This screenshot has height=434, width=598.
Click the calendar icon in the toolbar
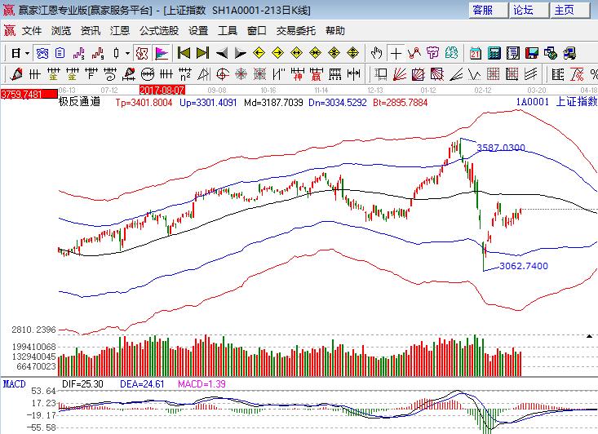pyautogui.click(x=475, y=53)
